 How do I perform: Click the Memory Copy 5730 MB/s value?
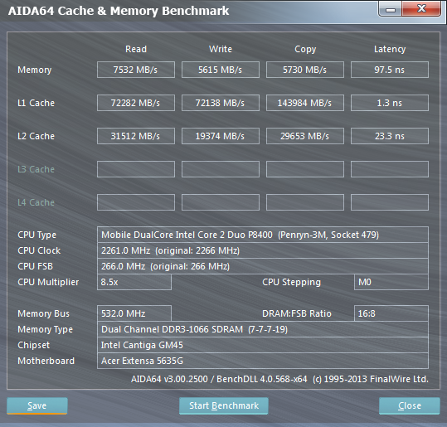305,70
